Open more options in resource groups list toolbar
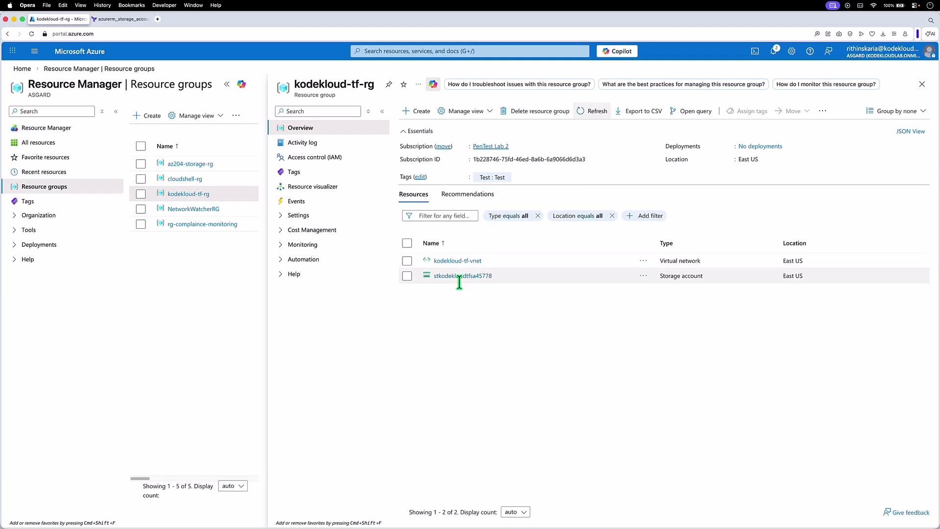This screenshot has width=940, height=529. pos(236,116)
